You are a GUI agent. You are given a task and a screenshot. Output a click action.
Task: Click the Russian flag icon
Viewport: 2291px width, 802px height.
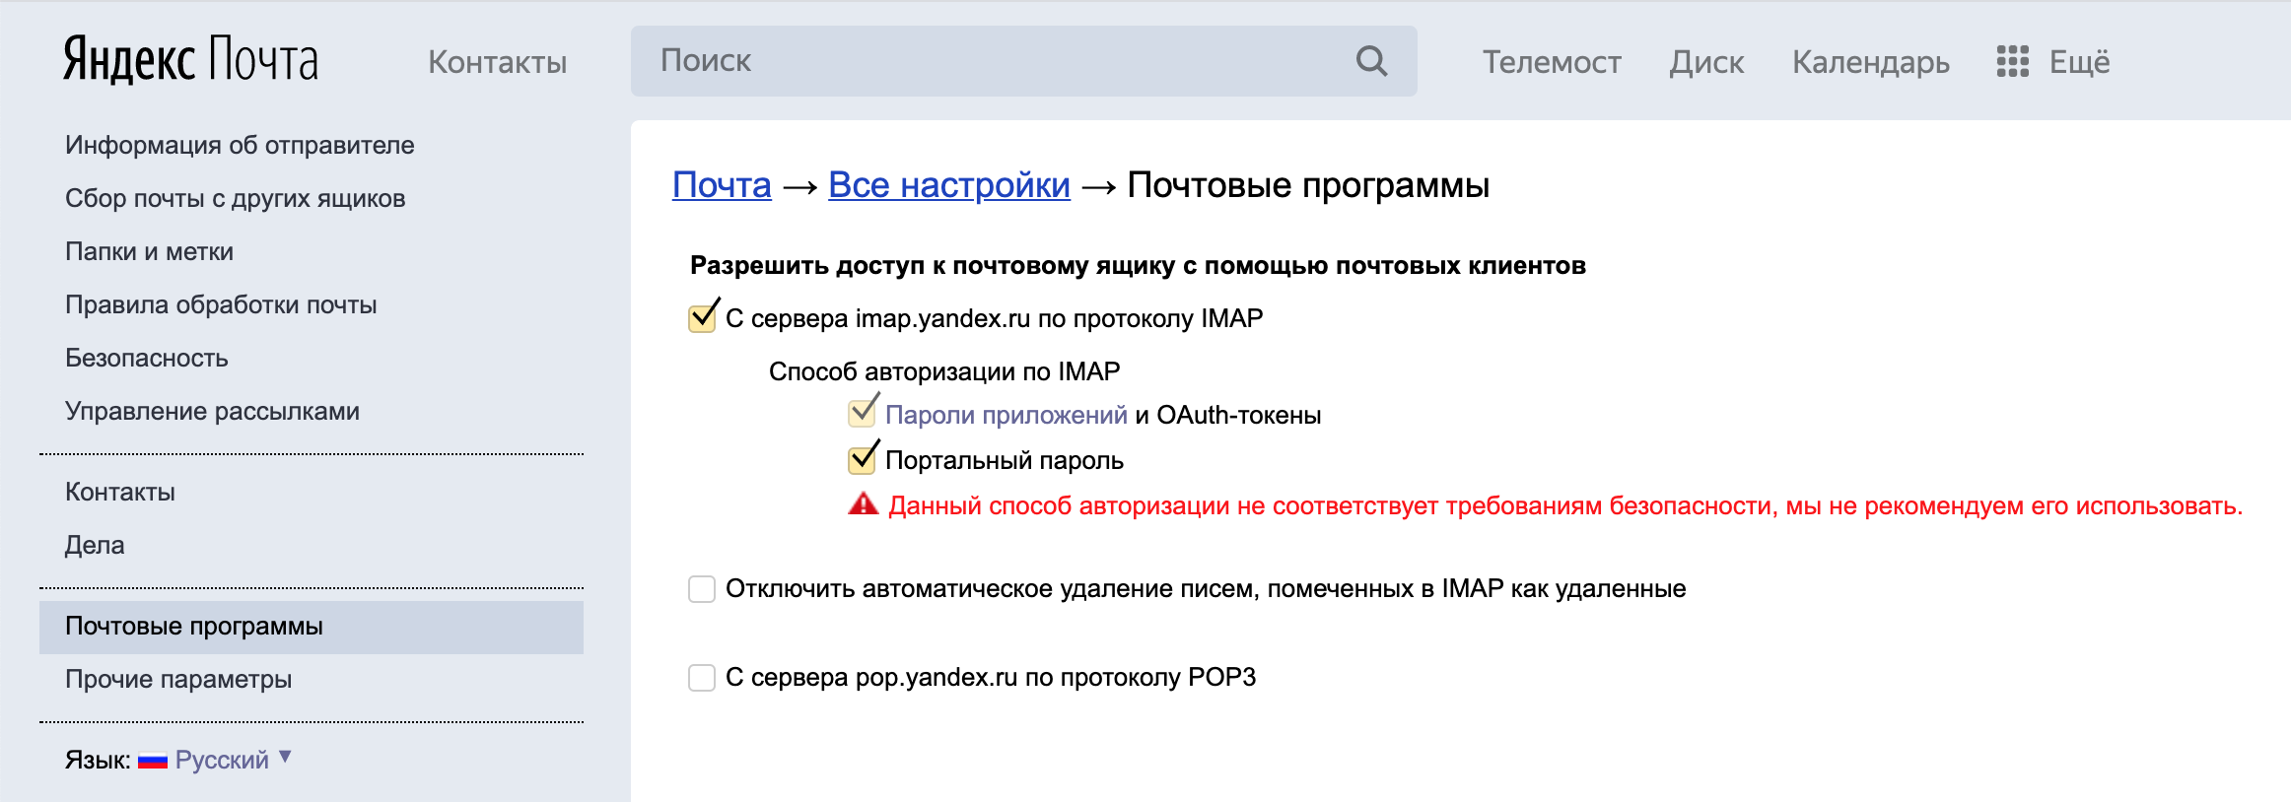(x=153, y=760)
